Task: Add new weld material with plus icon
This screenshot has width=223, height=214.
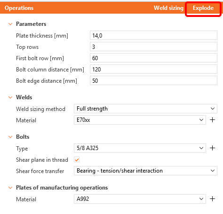Action: tap(213, 120)
